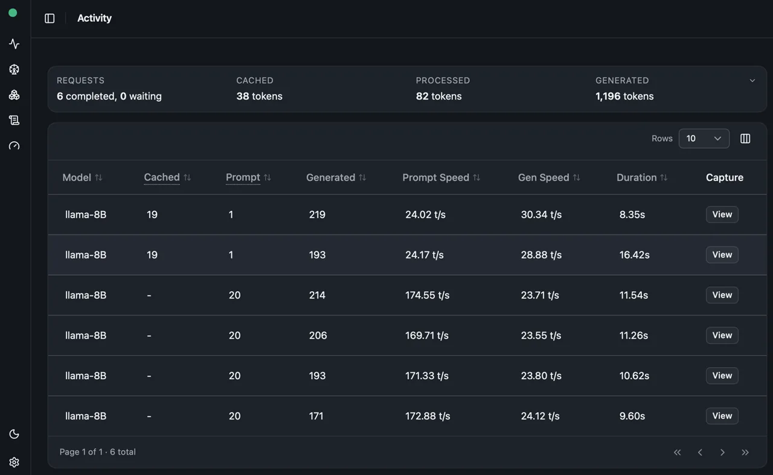773x475 pixels.
Task: Go to next page chevron
Action: pyautogui.click(x=722, y=452)
